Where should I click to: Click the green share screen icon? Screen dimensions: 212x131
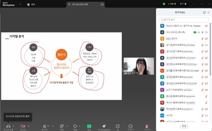point(89,126)
